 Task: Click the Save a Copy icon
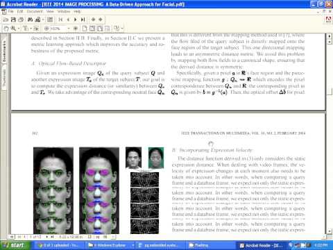coord(13,19)
